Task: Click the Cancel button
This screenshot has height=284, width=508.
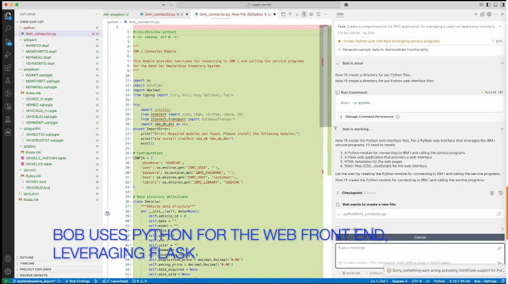Action: [x=420, y=237]
